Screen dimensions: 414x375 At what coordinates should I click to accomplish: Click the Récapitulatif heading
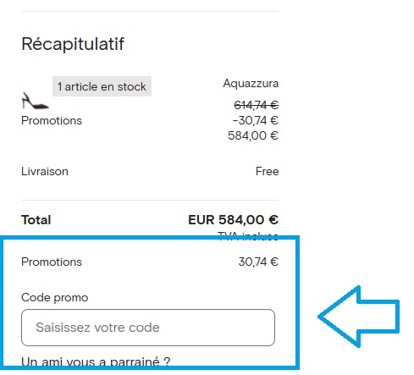tap(73, 44)
